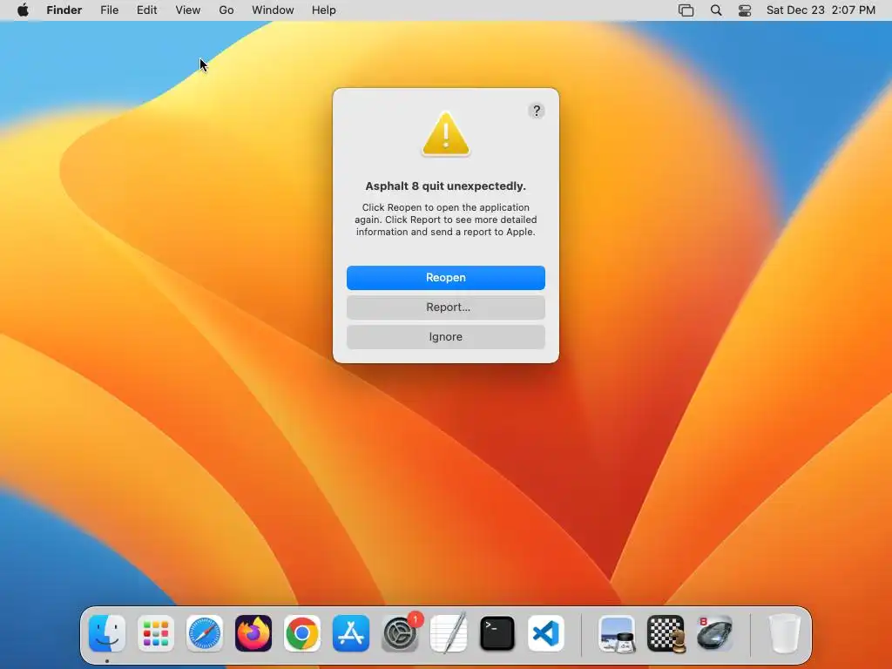The image size is (892, 669).
Task: Launch Safari from the Dock
Action: coord(204,633)
